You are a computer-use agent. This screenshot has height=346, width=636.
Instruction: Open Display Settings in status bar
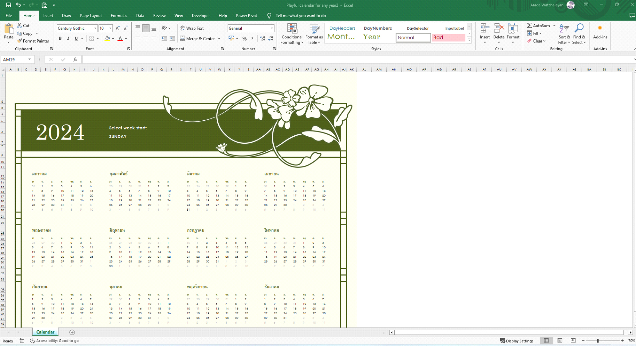(x=517, y=341)
